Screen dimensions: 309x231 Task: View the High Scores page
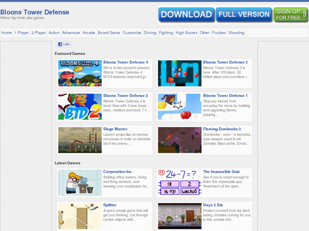point(187,33)
